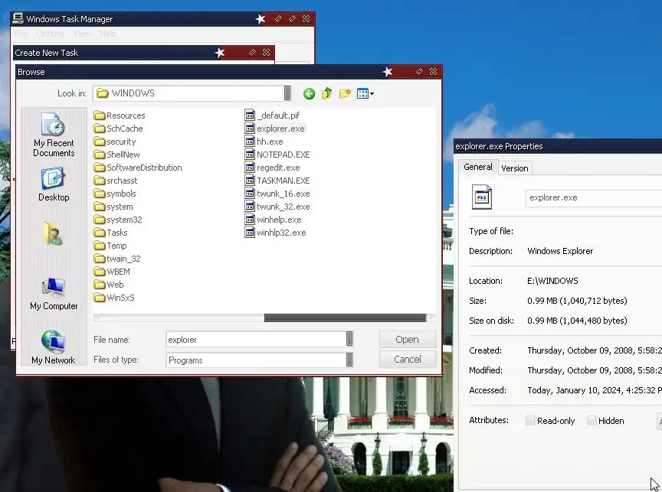
Task: Click the explorer.exe file icon in Properties
Action: pyautogui.click(x=482, y=197)
